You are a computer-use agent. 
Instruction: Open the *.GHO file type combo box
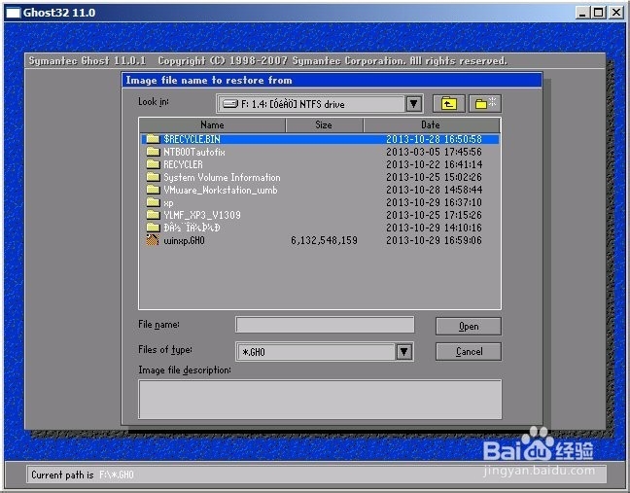(x=325, y=352)
